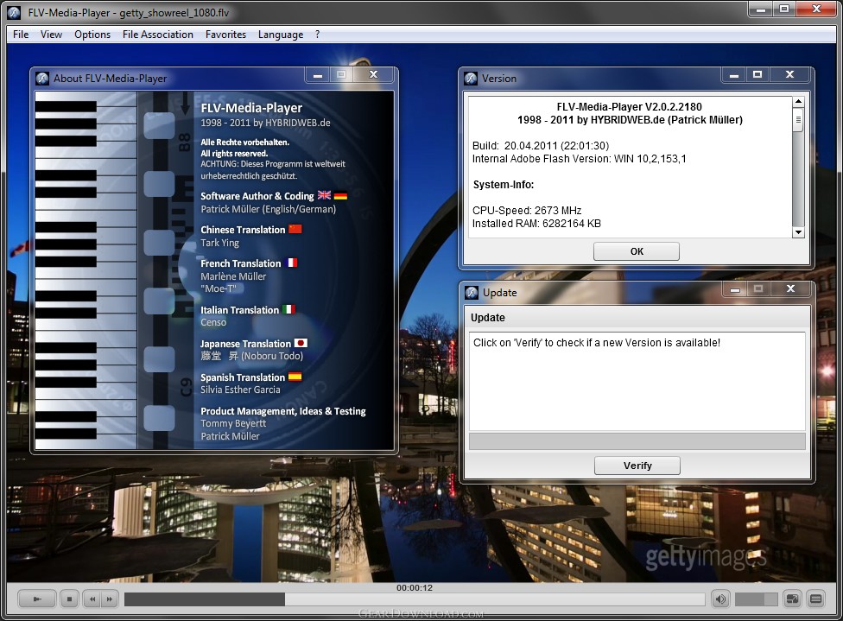Open the Options menu

(92, 35)
